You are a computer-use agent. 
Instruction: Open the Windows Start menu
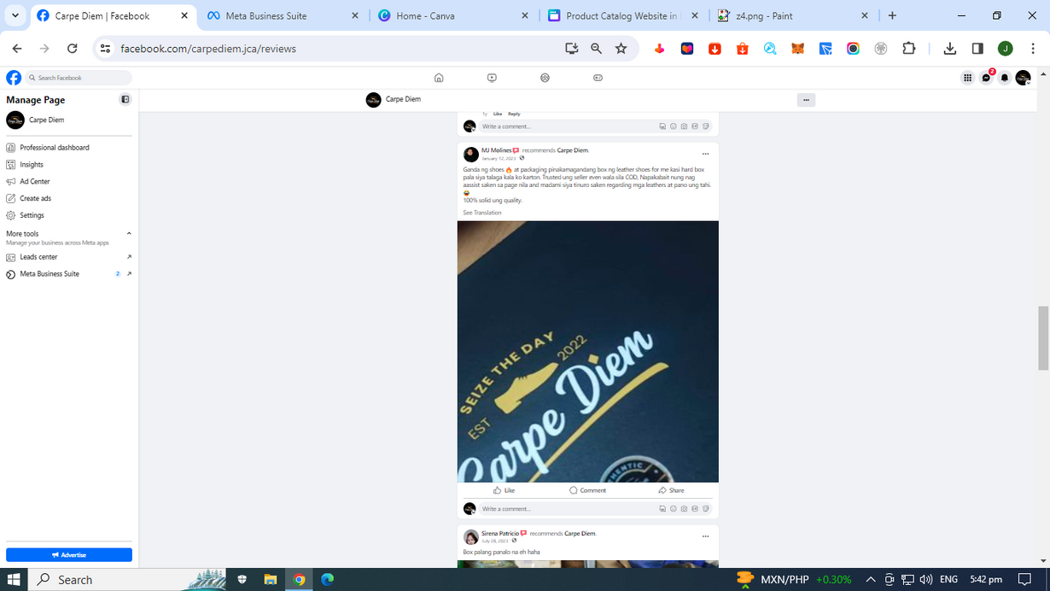pos(14,579)
